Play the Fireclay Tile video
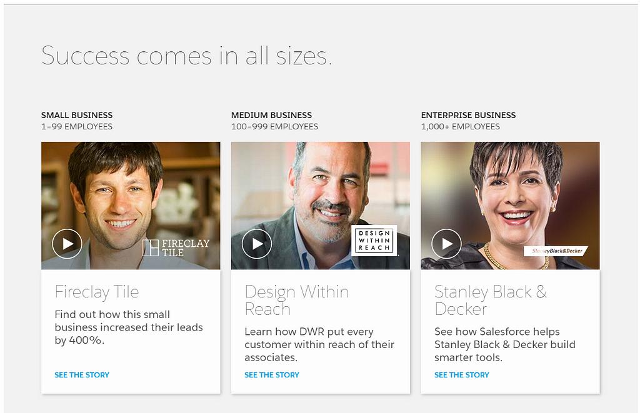This screenshot has height=413, width=640. 67,244
